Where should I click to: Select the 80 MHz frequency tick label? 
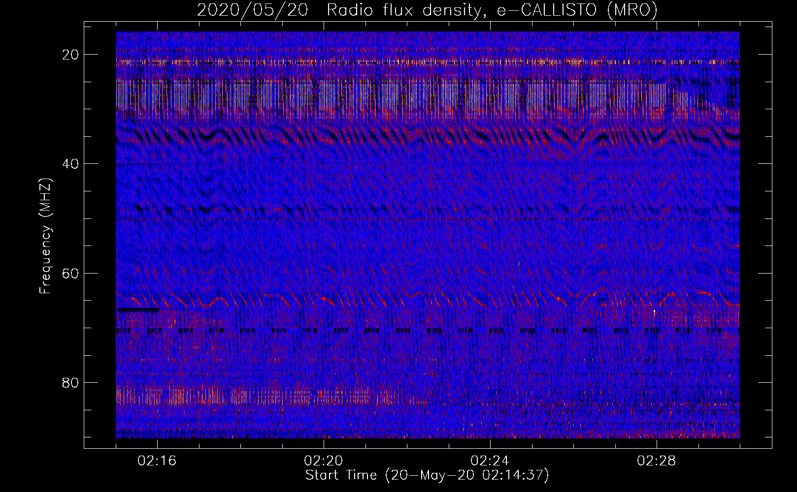(71, 383)
